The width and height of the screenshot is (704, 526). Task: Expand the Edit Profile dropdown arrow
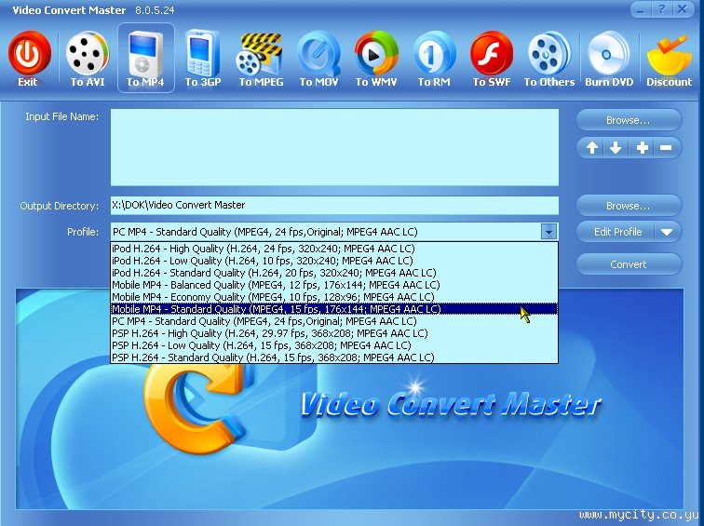pos(667,232)
